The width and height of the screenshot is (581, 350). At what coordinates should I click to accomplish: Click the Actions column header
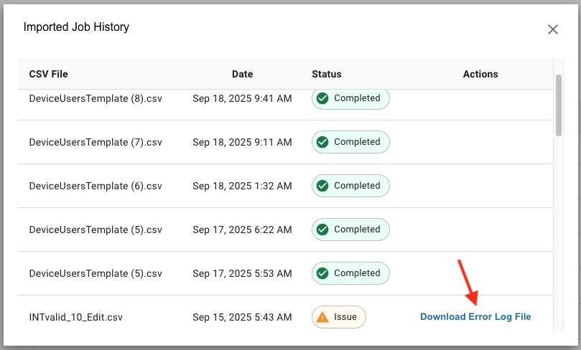point(480,74)
